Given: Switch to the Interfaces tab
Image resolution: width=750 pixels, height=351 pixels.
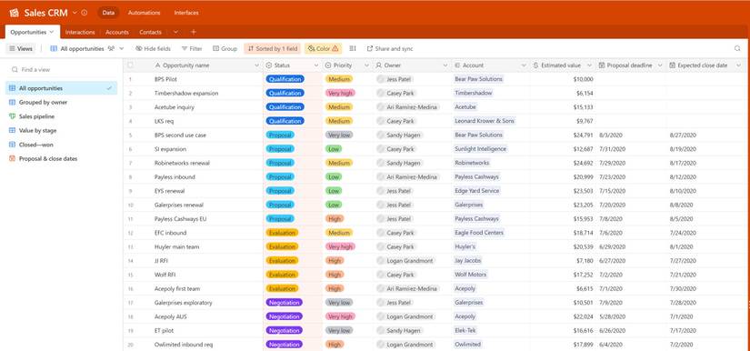Looking at the screenshot, I should coord(186,13).
